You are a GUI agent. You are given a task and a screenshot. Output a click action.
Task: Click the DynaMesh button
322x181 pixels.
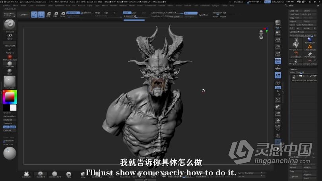203,15
